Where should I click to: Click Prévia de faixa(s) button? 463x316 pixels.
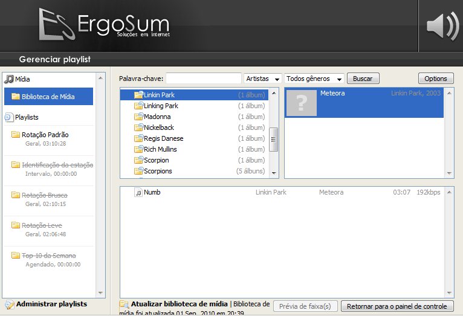pyautogui.click(x=305, y=306)
